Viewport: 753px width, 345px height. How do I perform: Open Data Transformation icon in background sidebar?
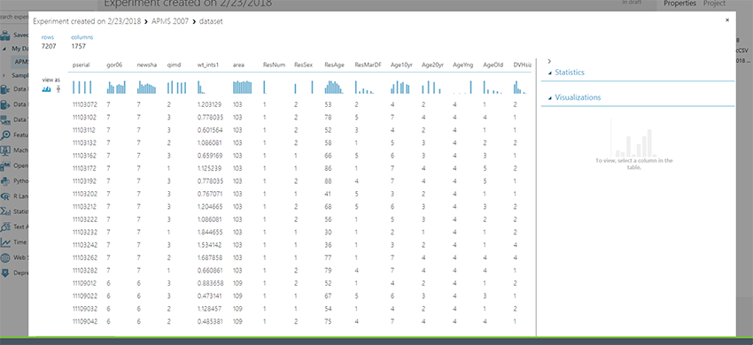click(6, 120)
